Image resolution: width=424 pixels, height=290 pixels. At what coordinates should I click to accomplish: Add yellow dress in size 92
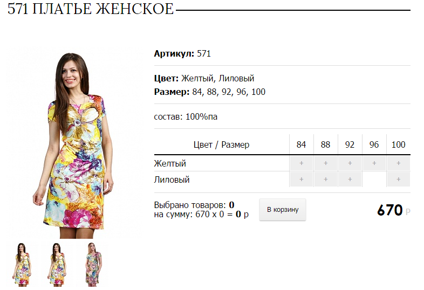[x=350, y=163]
